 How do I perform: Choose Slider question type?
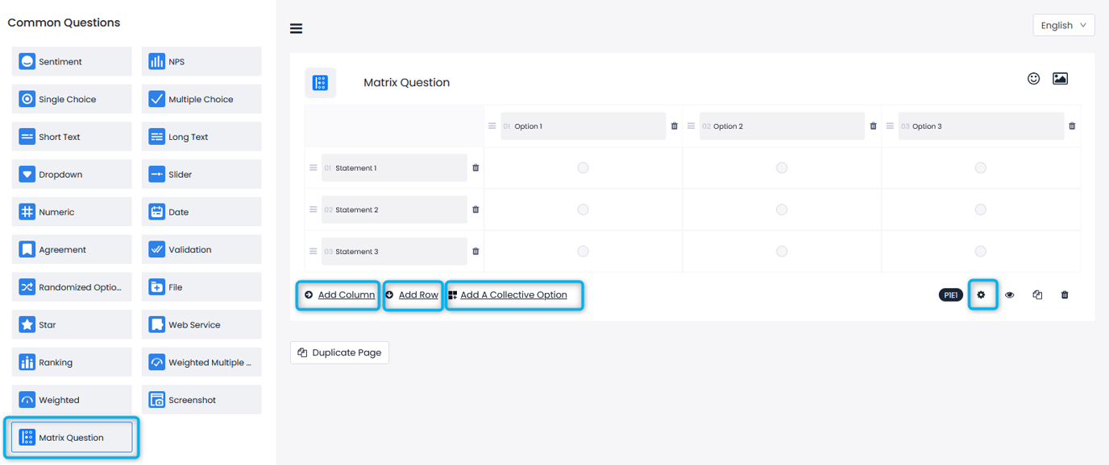point(201,175)
